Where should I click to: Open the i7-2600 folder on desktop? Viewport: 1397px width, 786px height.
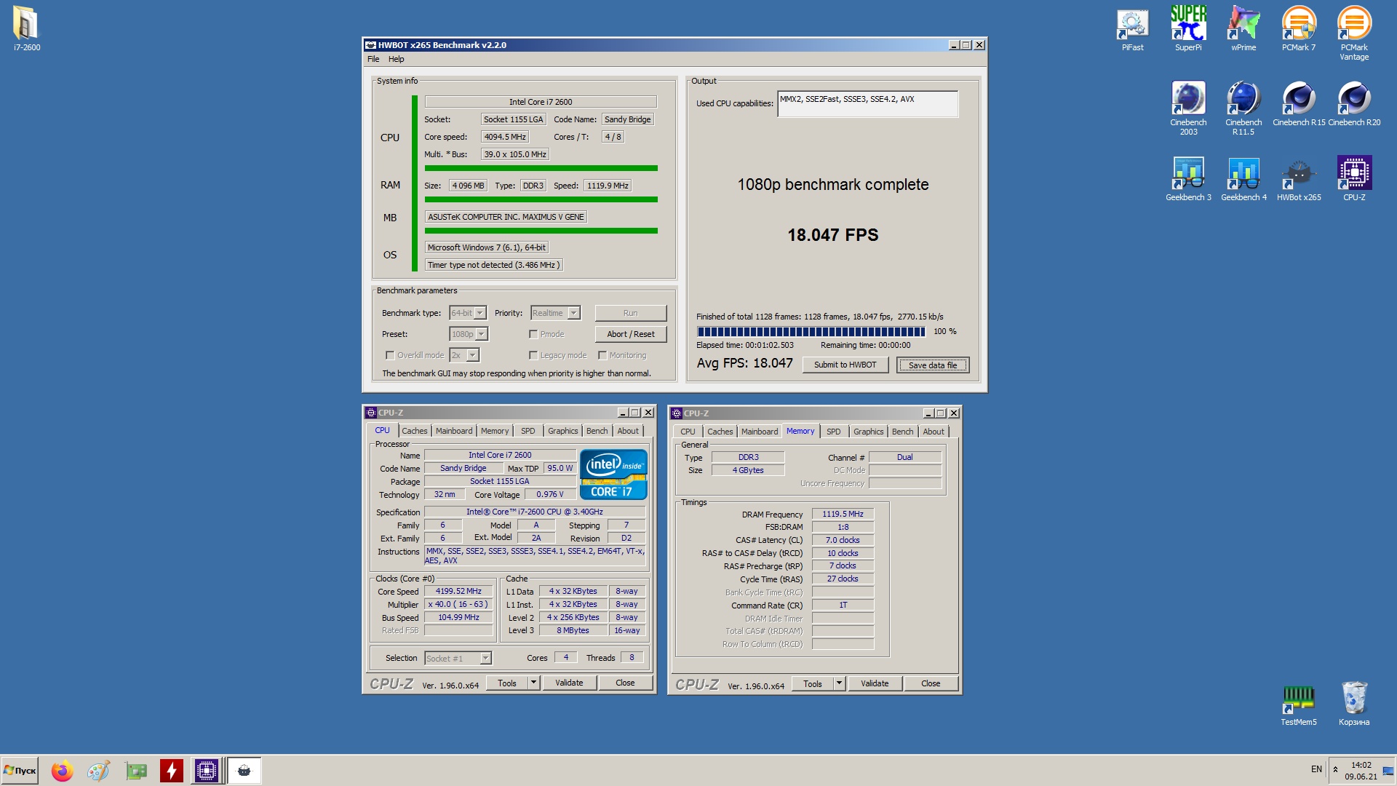(26, 29)
